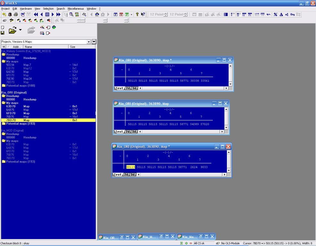
Task: Click the binoculars search icon
Action: pos(97,14)
